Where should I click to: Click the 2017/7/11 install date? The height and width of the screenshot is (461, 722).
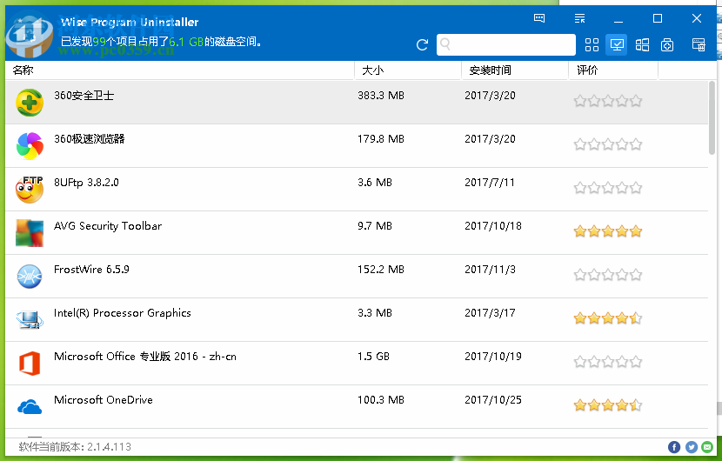point(490,183)
